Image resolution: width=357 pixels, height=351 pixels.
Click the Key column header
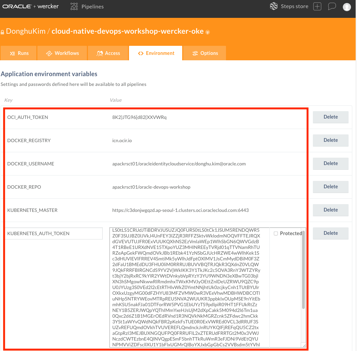[x=8, y=100]
